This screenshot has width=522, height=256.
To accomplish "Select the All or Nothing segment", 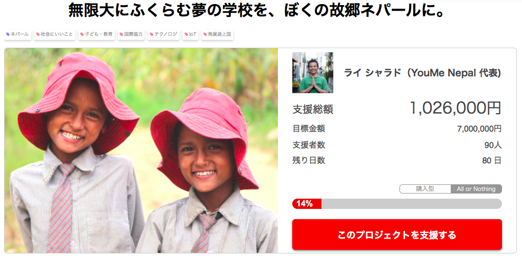I will point(476,189).
